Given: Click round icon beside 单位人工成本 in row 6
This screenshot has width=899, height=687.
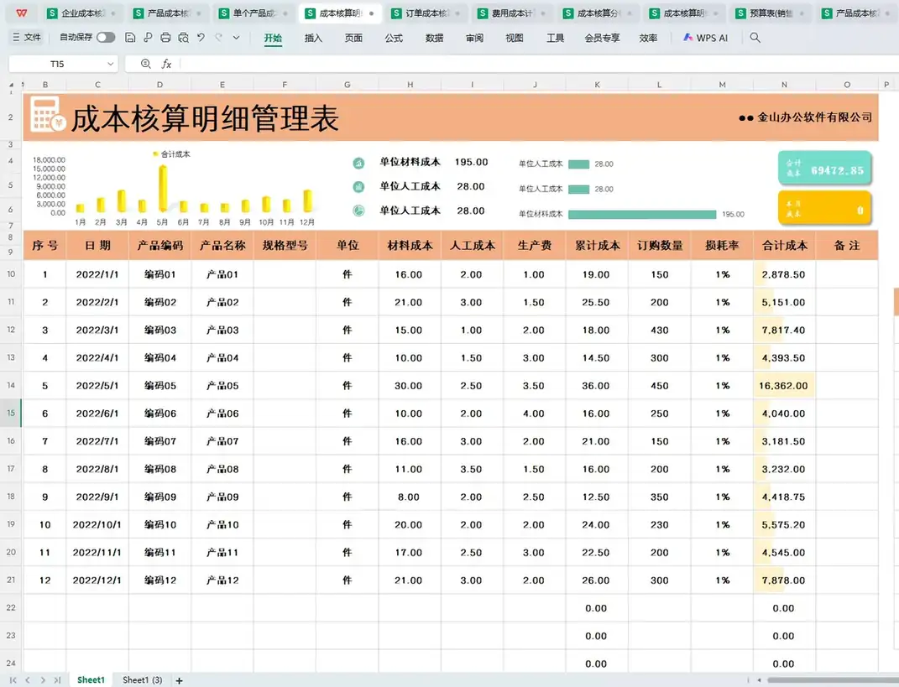Looking at the screenshot, I should tap(358, 211).
